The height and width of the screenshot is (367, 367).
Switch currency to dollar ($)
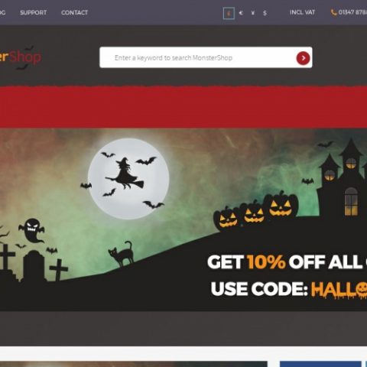[x=265, y=13]
